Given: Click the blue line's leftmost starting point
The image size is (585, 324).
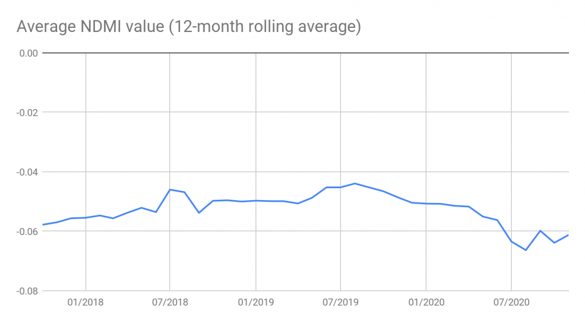Looking at the screenshot, I should [43, 225].
